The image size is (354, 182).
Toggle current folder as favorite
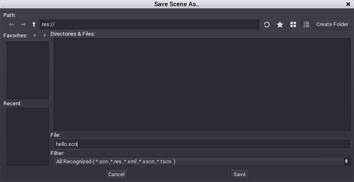pyautogui.click(x=280, y=24)
